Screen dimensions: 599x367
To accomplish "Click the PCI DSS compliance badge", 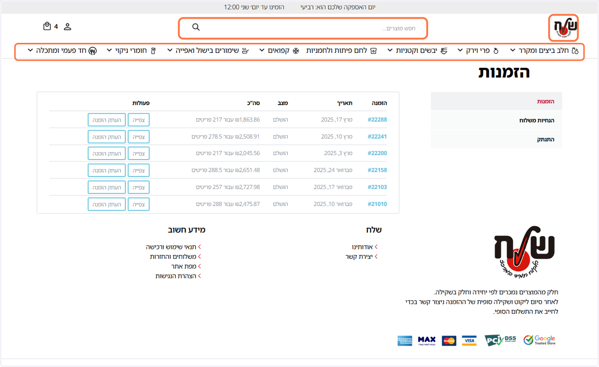I will [x=501, y=340].
